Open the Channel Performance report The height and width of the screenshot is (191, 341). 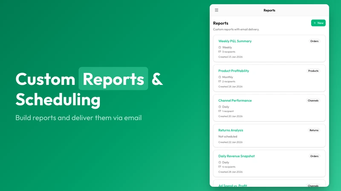tap(235, 101)
